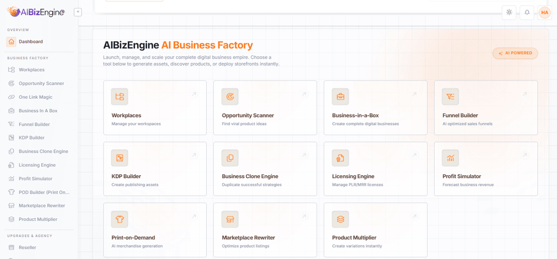The width and height of the screenshot is (557, 259).
Task: Click the KDP Builder card book icon
Action: pos(119,158)
